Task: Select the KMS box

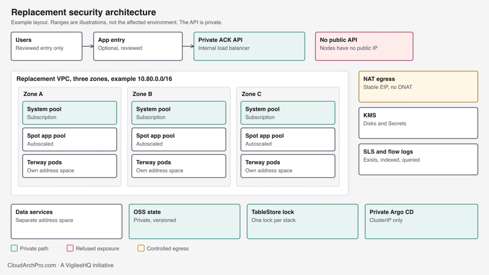Action: (418, 123)
